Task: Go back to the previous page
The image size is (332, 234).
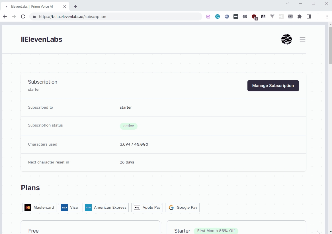Action: point(5,16)
